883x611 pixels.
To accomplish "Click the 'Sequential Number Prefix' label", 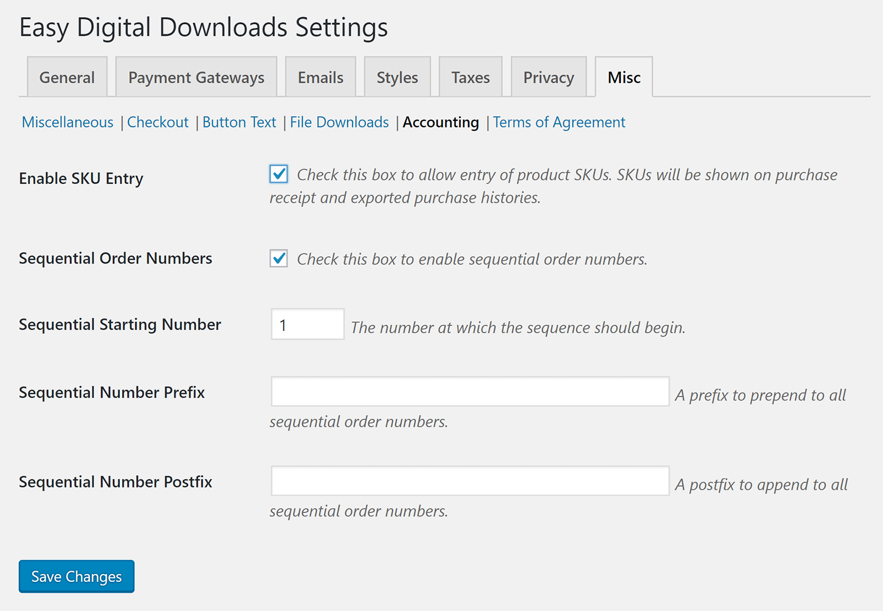I will [x=111, y=392].
